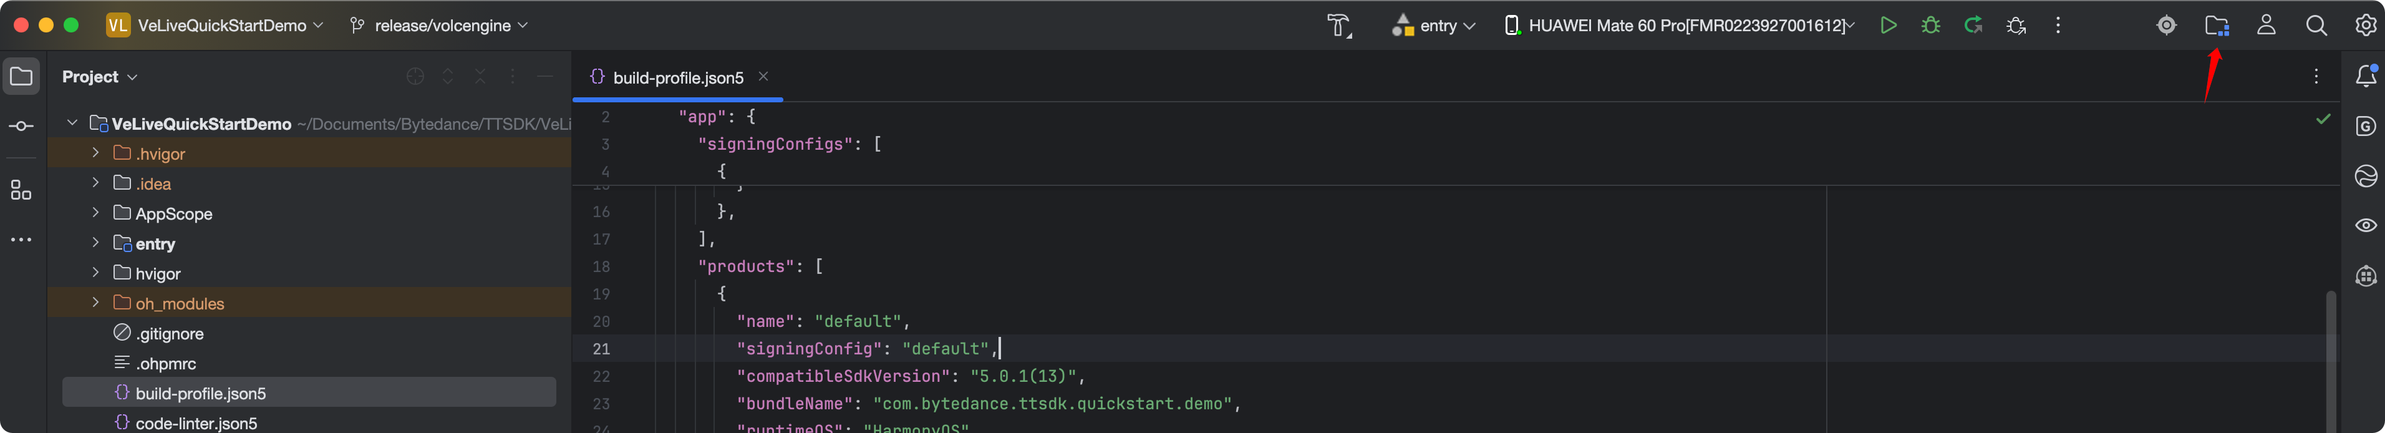The height and width of the screenshot is (433, 2385).
Task: Open the .gitignore file
Action: pyautogui.click(x=168, y=333)
